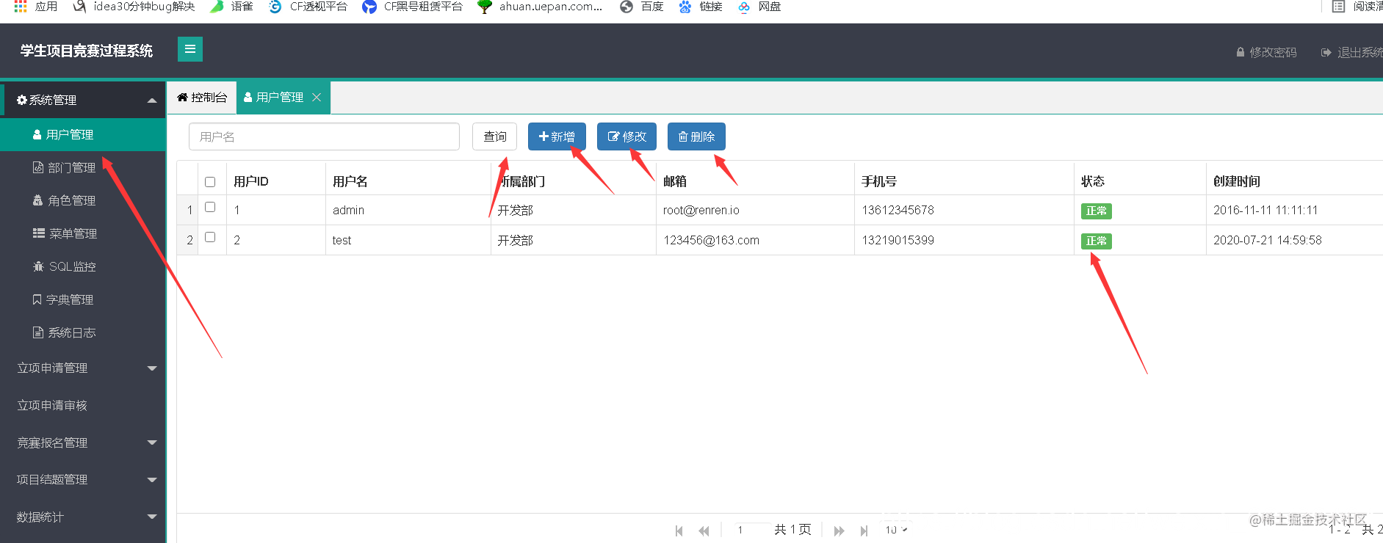Click the exit icon beside 退出系统

(x=1326, y=53)
